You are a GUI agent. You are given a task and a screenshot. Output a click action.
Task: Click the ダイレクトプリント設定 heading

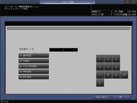pyautogui.click(x=16, y=9)
